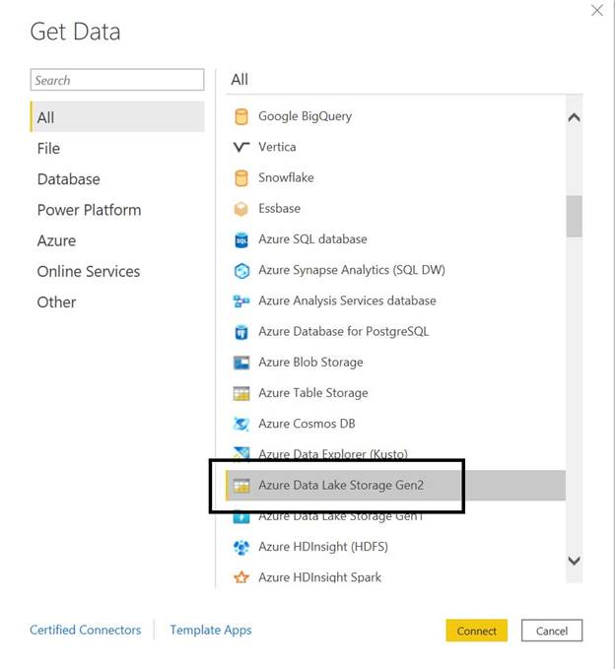
Task: Choose the Essbase cube icon
Action: 241,209
